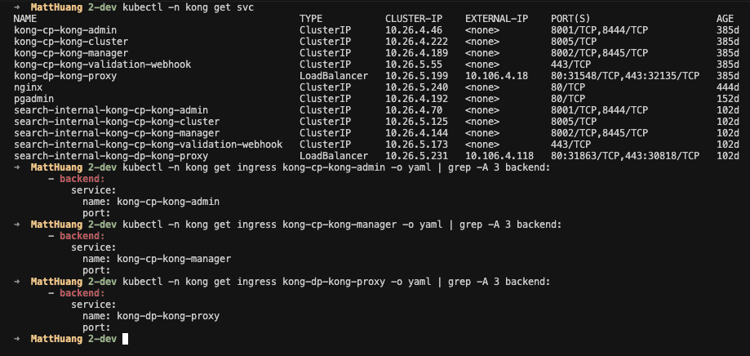
Task: Click the NAME column header
Action: pyautogui.click(x=25, y=18)
